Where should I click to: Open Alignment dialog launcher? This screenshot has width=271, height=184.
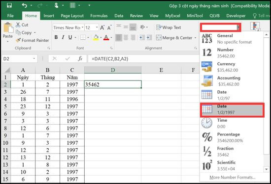pos(195,49)
